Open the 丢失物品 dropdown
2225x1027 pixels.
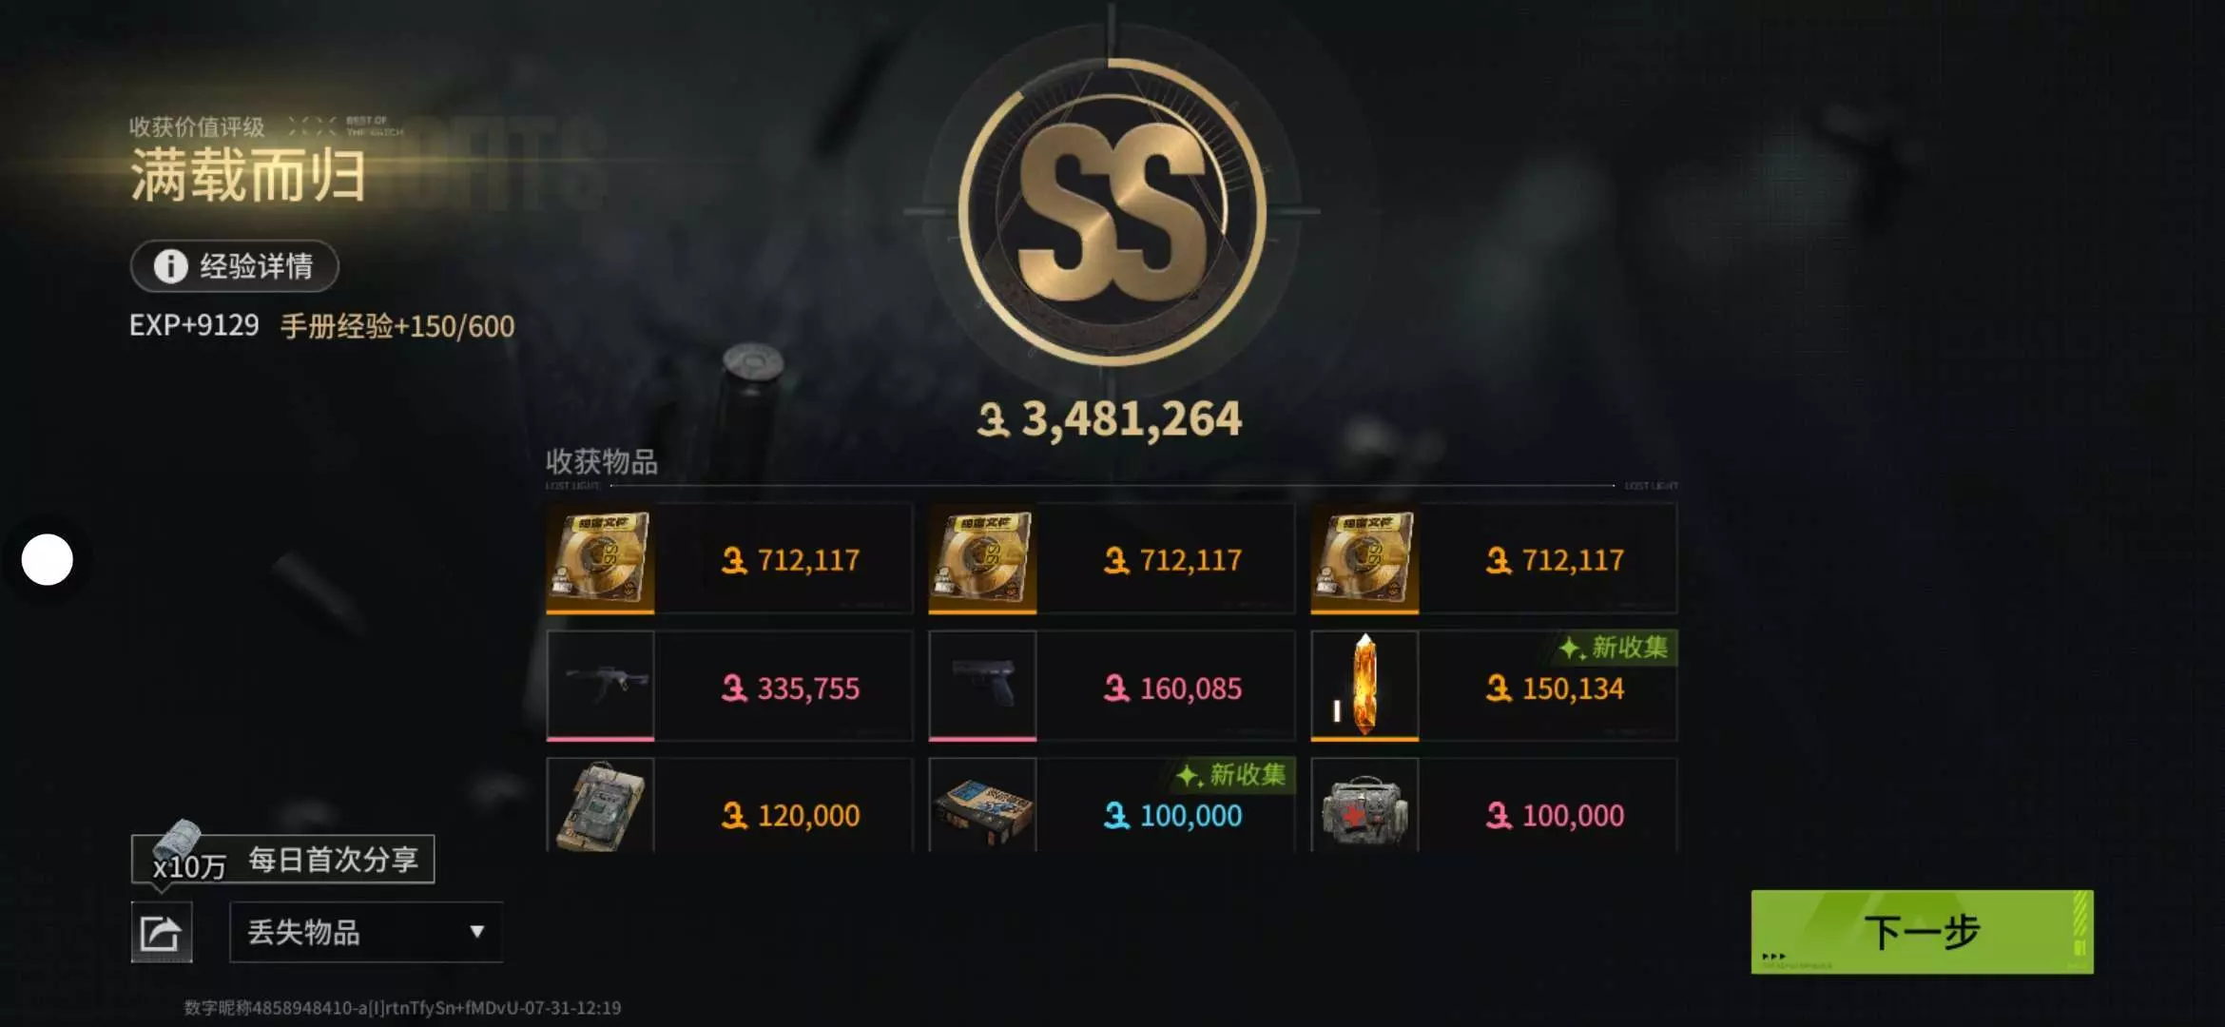(x=366, y=933)
